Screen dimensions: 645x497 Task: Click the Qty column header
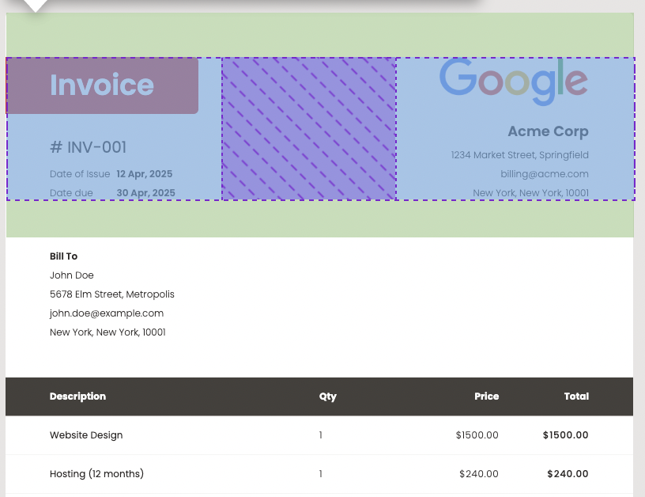pyautogui.click(x=328, y=396)
